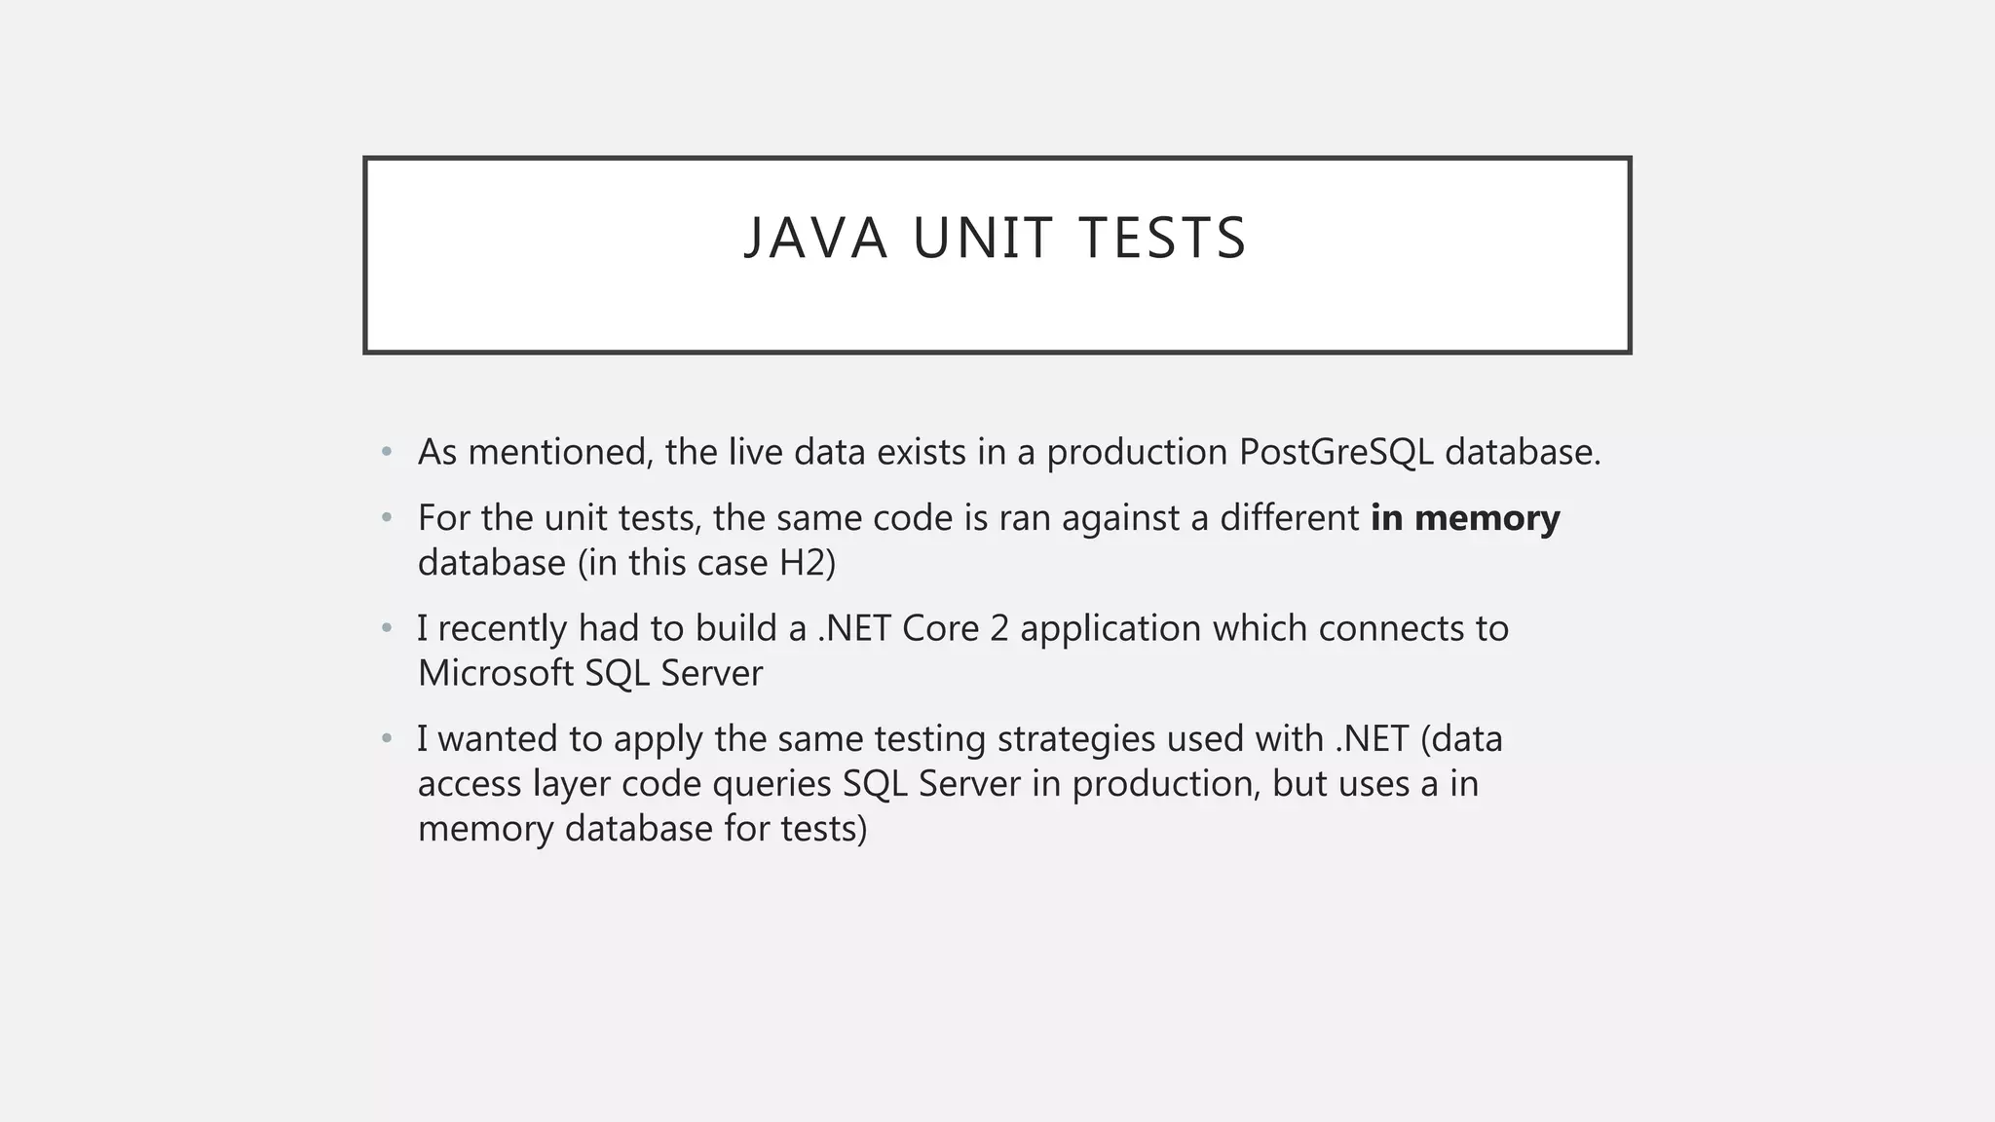
Task: Select the word "PostGreSQL" in first bullet
Action: pos(1336,453)
